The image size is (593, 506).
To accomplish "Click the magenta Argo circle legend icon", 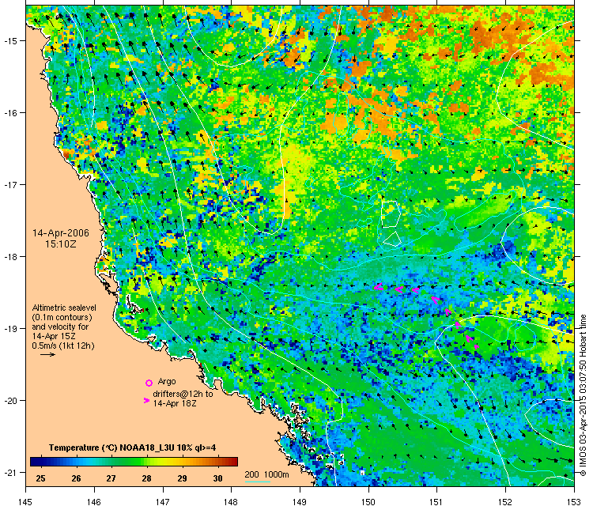I will 149,383.
